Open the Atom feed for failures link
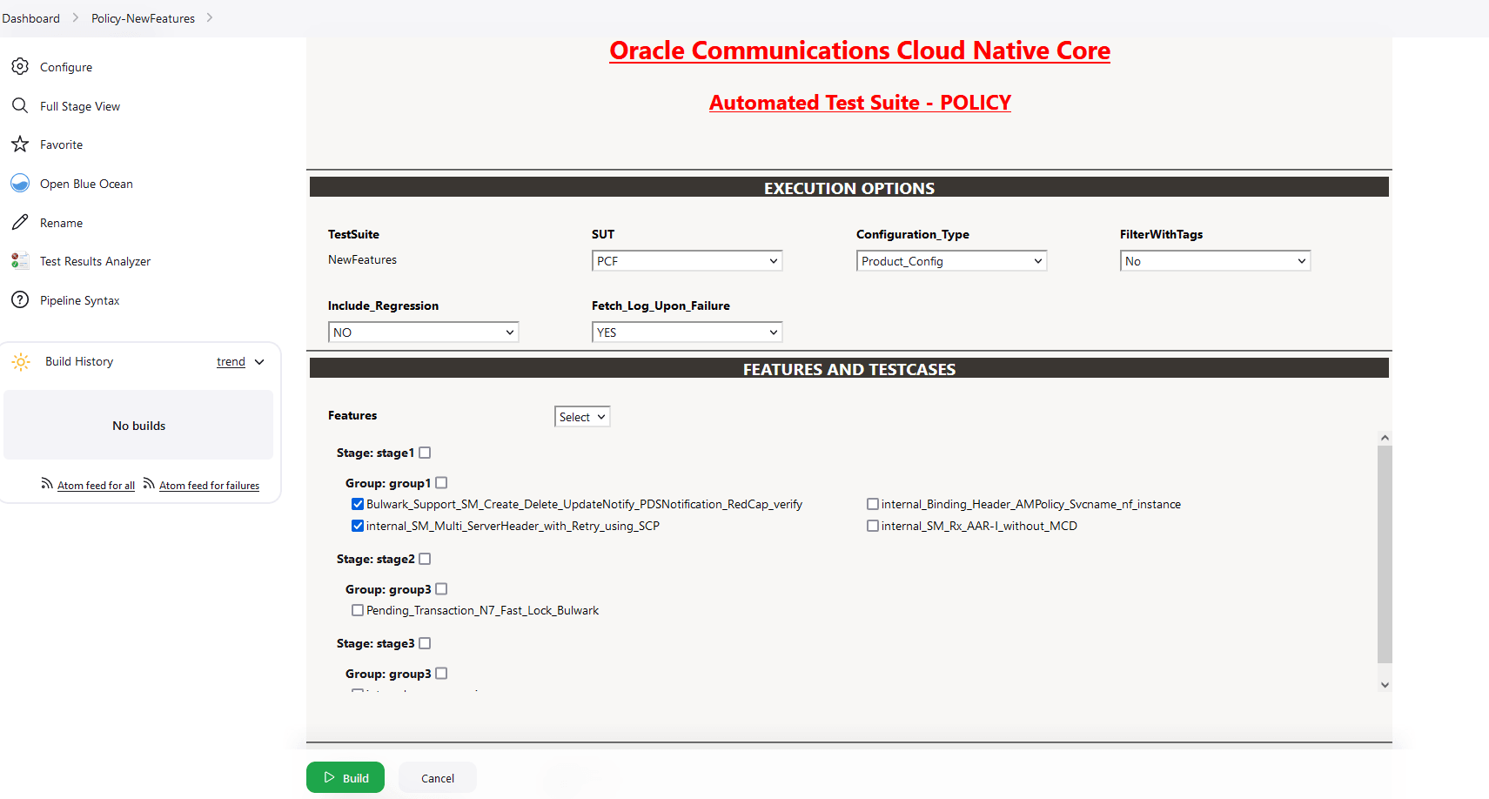Viewport: 1489px width, 799px height. tap(209, 486)
